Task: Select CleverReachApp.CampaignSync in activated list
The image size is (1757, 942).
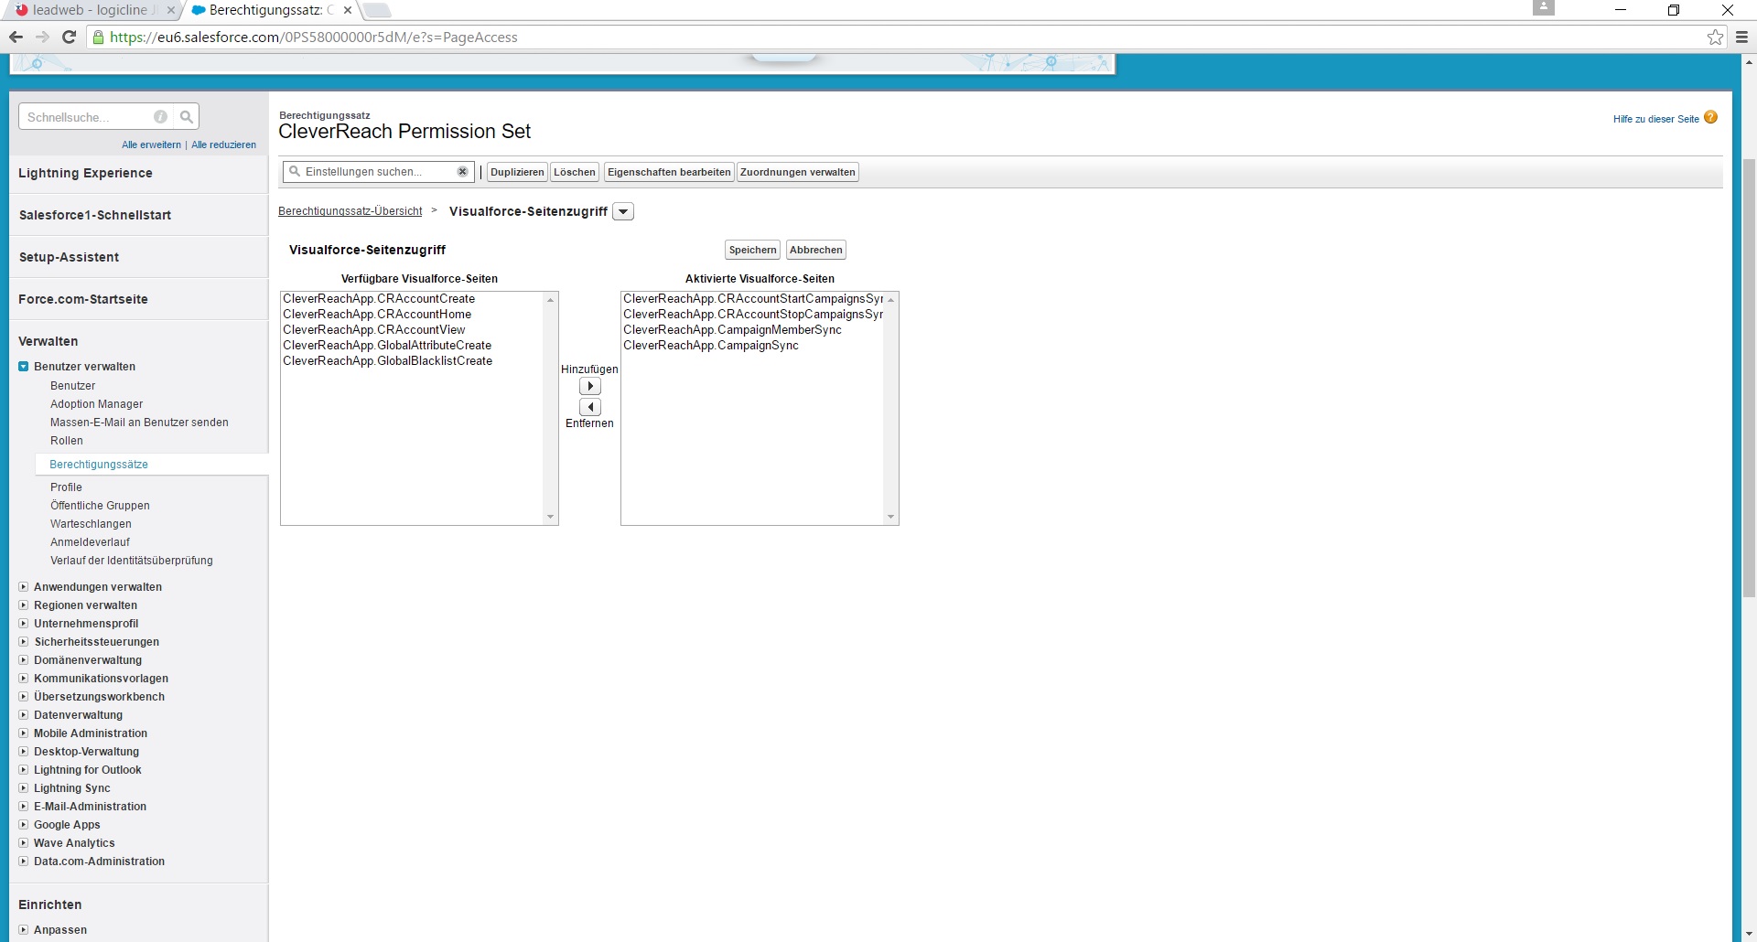Action: pyautogui.click(x=711, y=345)
